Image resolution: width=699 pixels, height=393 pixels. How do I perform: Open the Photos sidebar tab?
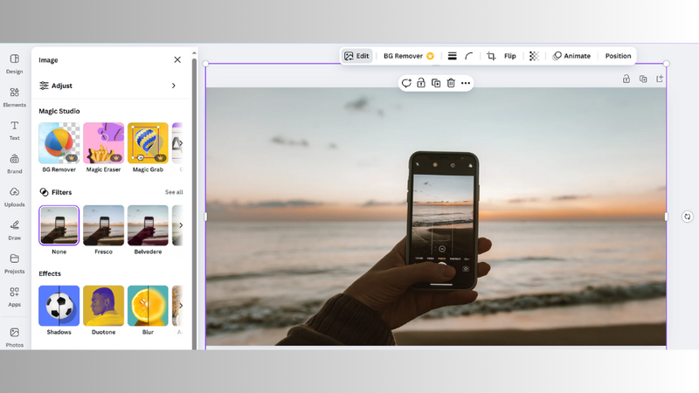coord(14,337)
